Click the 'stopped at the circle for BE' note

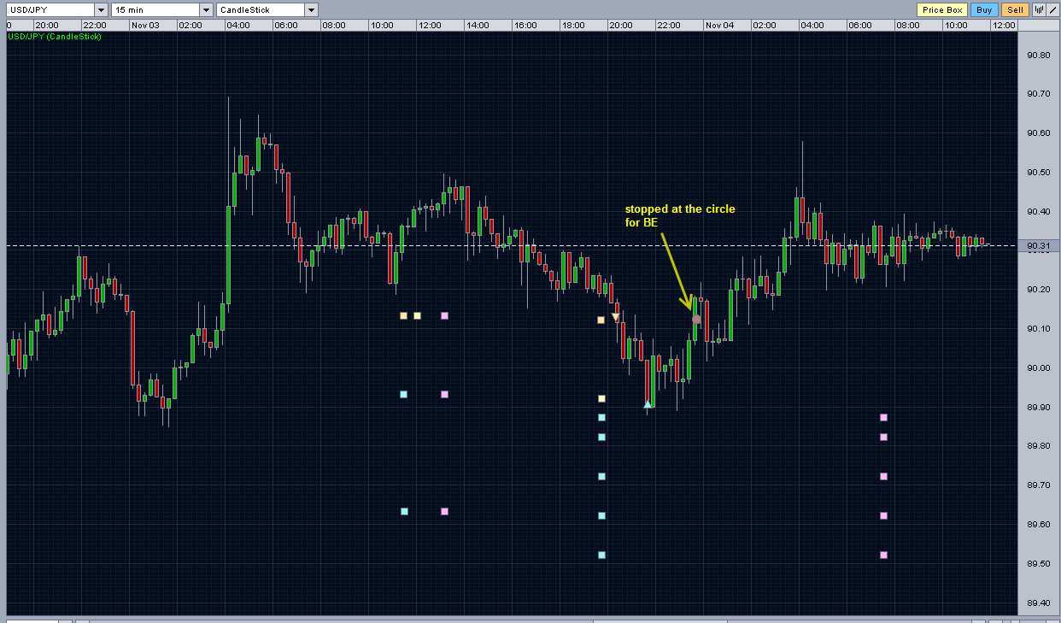pos(680,215)
